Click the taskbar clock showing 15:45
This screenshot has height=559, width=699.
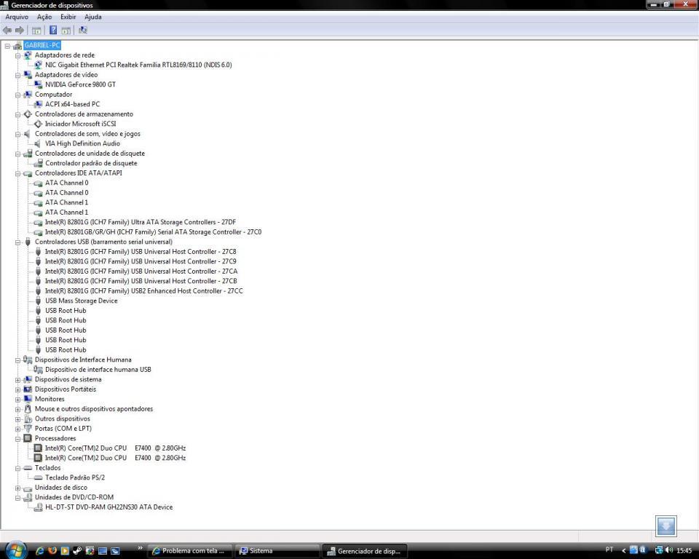tap(684, 551)
